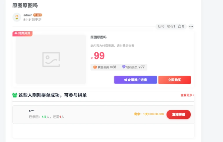This screenshot has width=223, height=142.
Task: Click 立即购买 buy now button
Action: [174, 80]
